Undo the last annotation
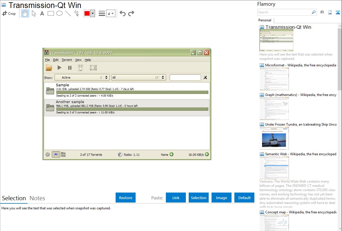Viewport: 342px width, 231px height. (x=122, y=13)
